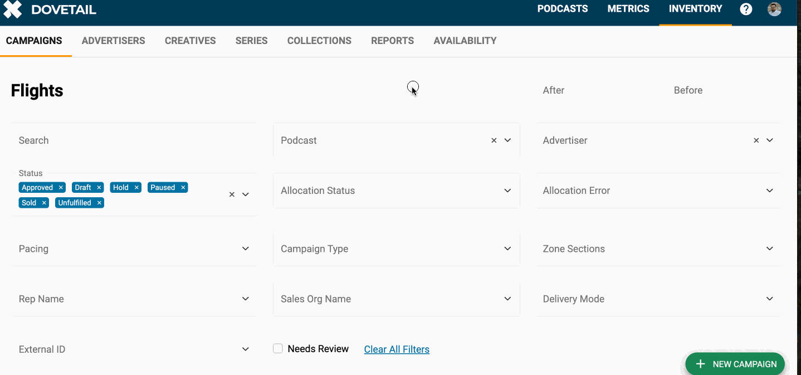Screen dimensions: 801x375
Task: Expand the Campaign Type dropdown
Action: coord(396,249)
